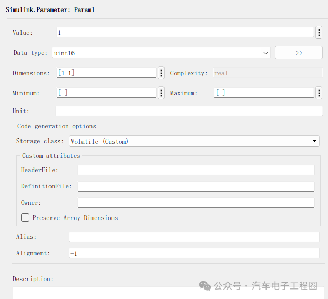328x299 pixels.
Task: Click the Value input field
Action: 185,33
